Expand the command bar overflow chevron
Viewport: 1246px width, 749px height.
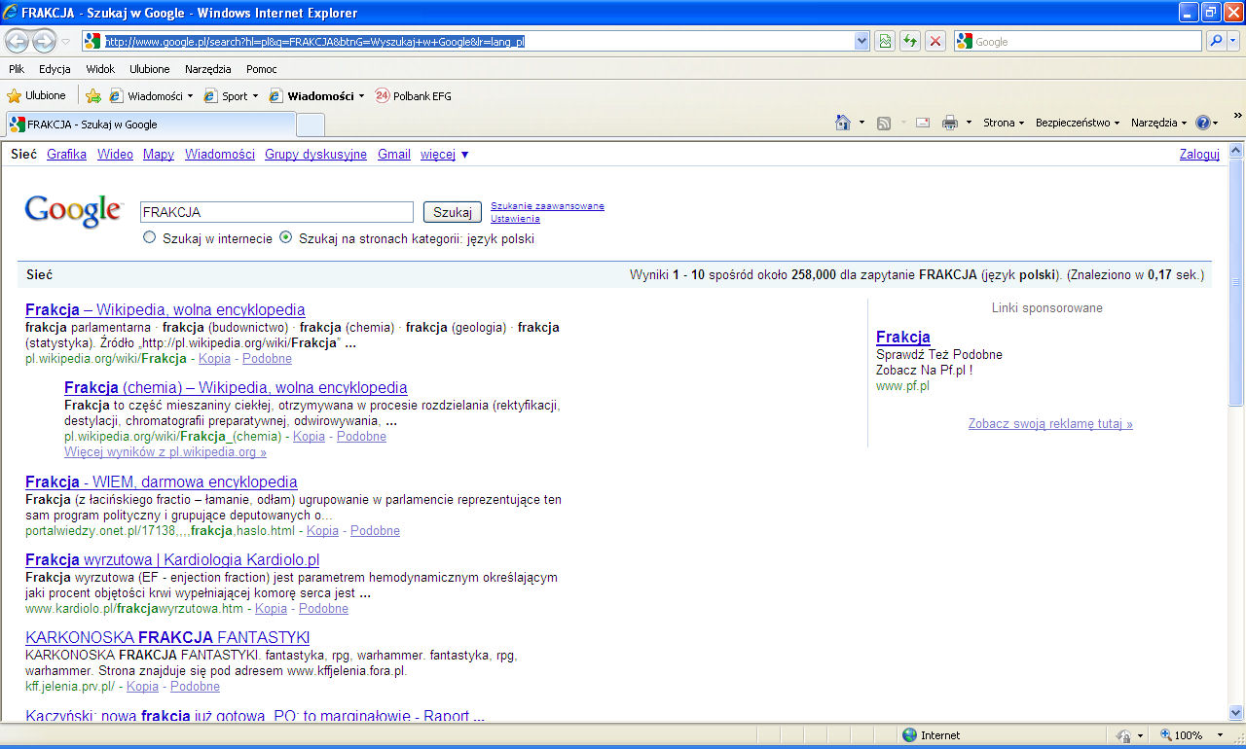click(1237, 116)
